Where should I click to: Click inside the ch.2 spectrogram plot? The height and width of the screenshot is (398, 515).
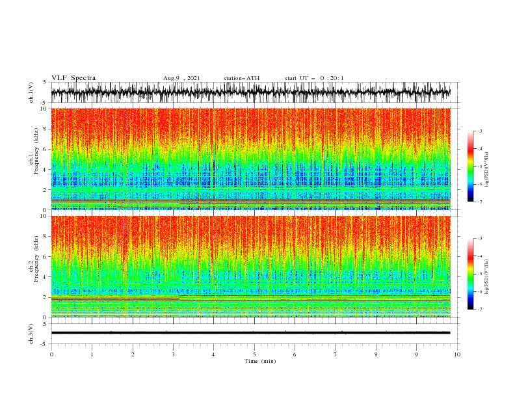point(250,267)
